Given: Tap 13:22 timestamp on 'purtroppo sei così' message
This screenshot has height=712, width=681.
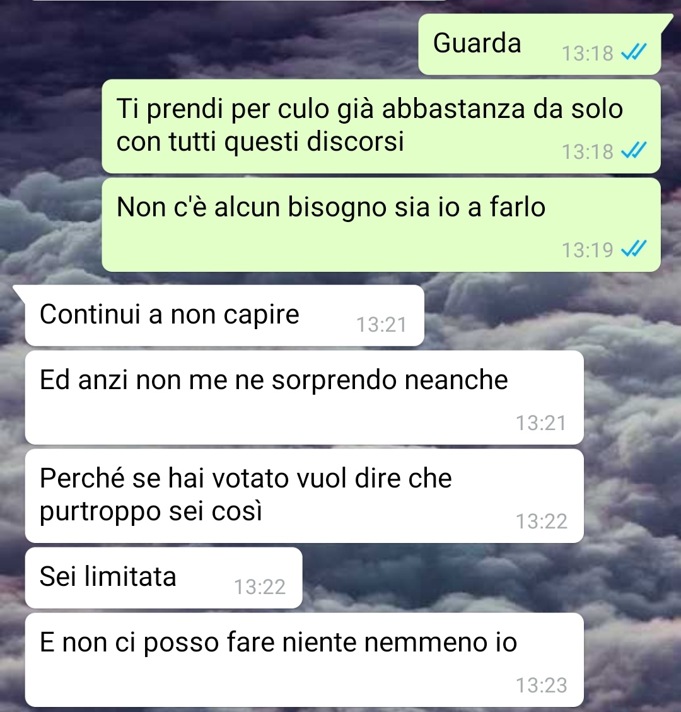Looking at the screenshot, I should [x=541, y=522].
